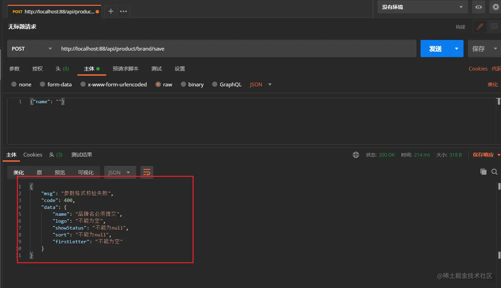Open the request Cookies link
Screen dimensions: 501x288
tap(478, 68)
